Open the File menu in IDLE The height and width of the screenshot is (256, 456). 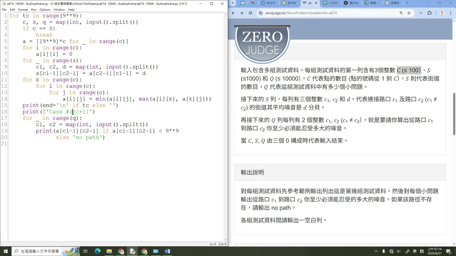click(x=4, y=10)
